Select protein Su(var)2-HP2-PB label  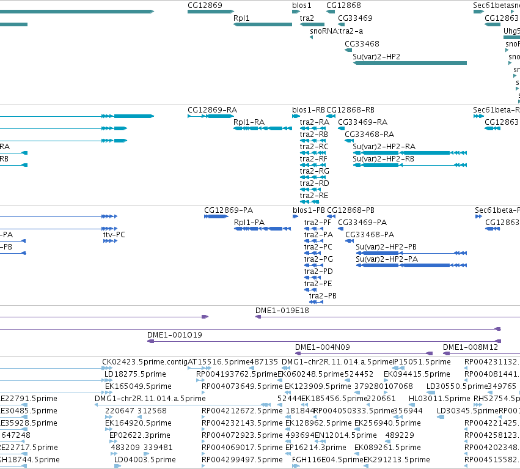point(386,247)
